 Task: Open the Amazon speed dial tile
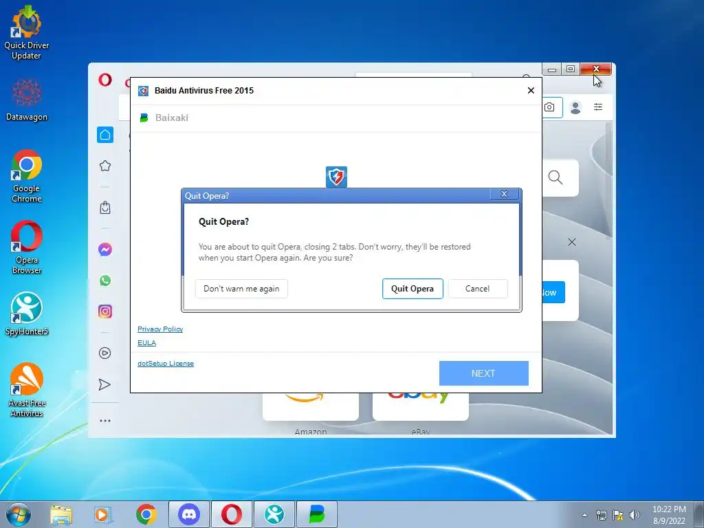click(311, 407)
